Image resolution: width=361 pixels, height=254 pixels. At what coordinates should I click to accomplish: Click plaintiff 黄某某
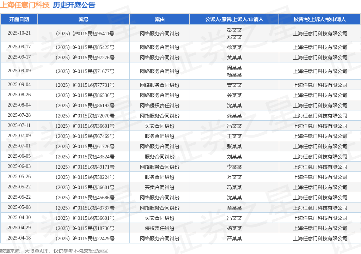tap(234, 58)
